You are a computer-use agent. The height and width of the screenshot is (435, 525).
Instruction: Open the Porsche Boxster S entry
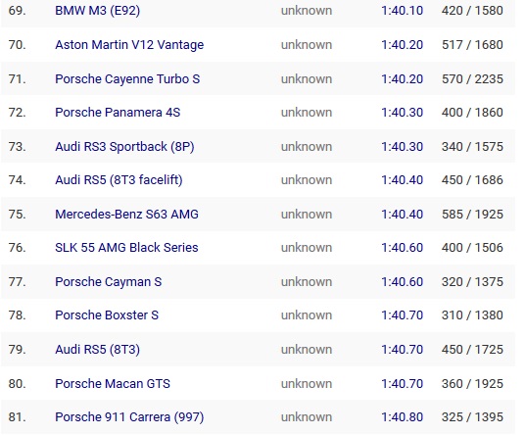pos(107,315)
